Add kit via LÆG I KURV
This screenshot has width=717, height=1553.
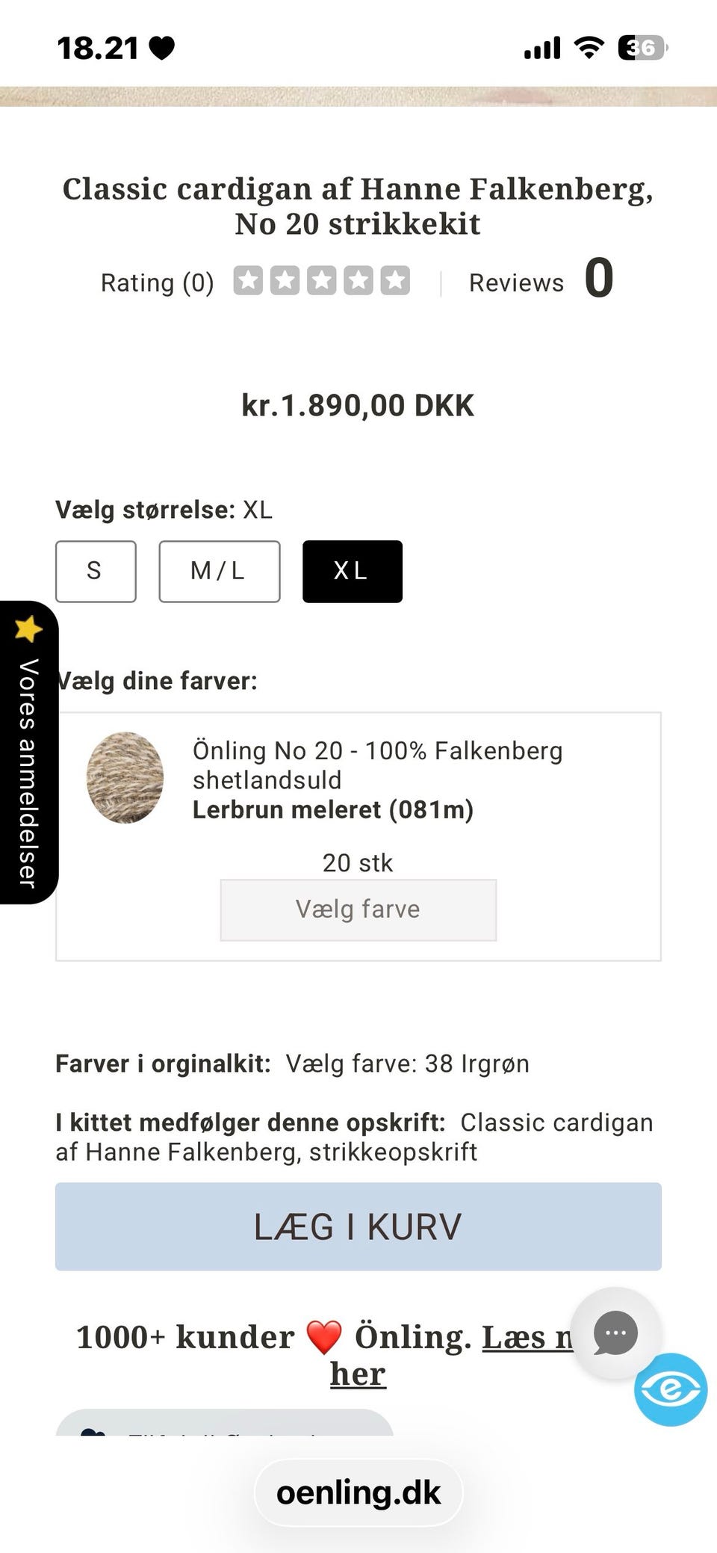358,1226
